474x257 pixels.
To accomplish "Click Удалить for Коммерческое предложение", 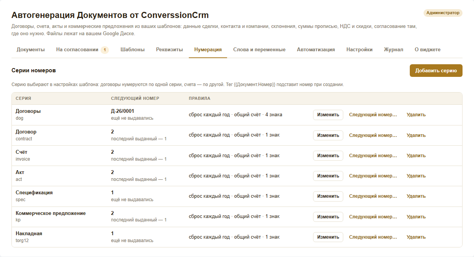I will pos(416,217).
